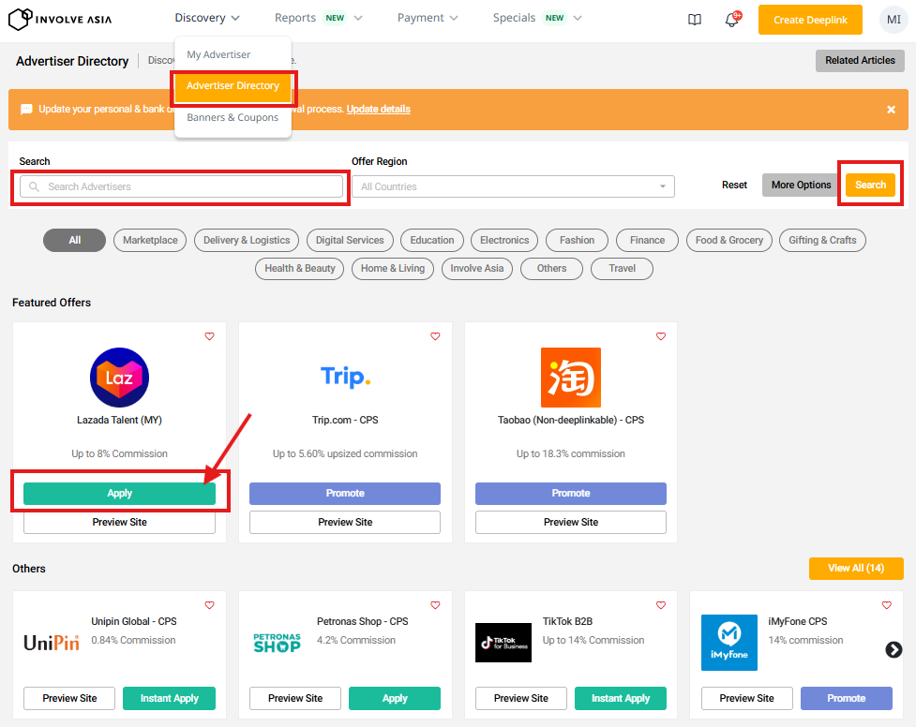The width and height of the screenshot is (916, 727).
Task: Favorite Taobao offer with heart icon
Action: (x=661, y=336)
